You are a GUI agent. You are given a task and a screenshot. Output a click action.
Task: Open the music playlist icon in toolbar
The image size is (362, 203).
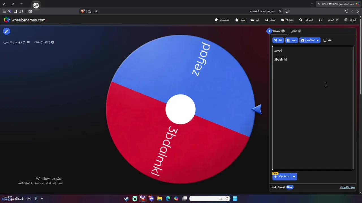pyautogui.click(x=21, y=11)
